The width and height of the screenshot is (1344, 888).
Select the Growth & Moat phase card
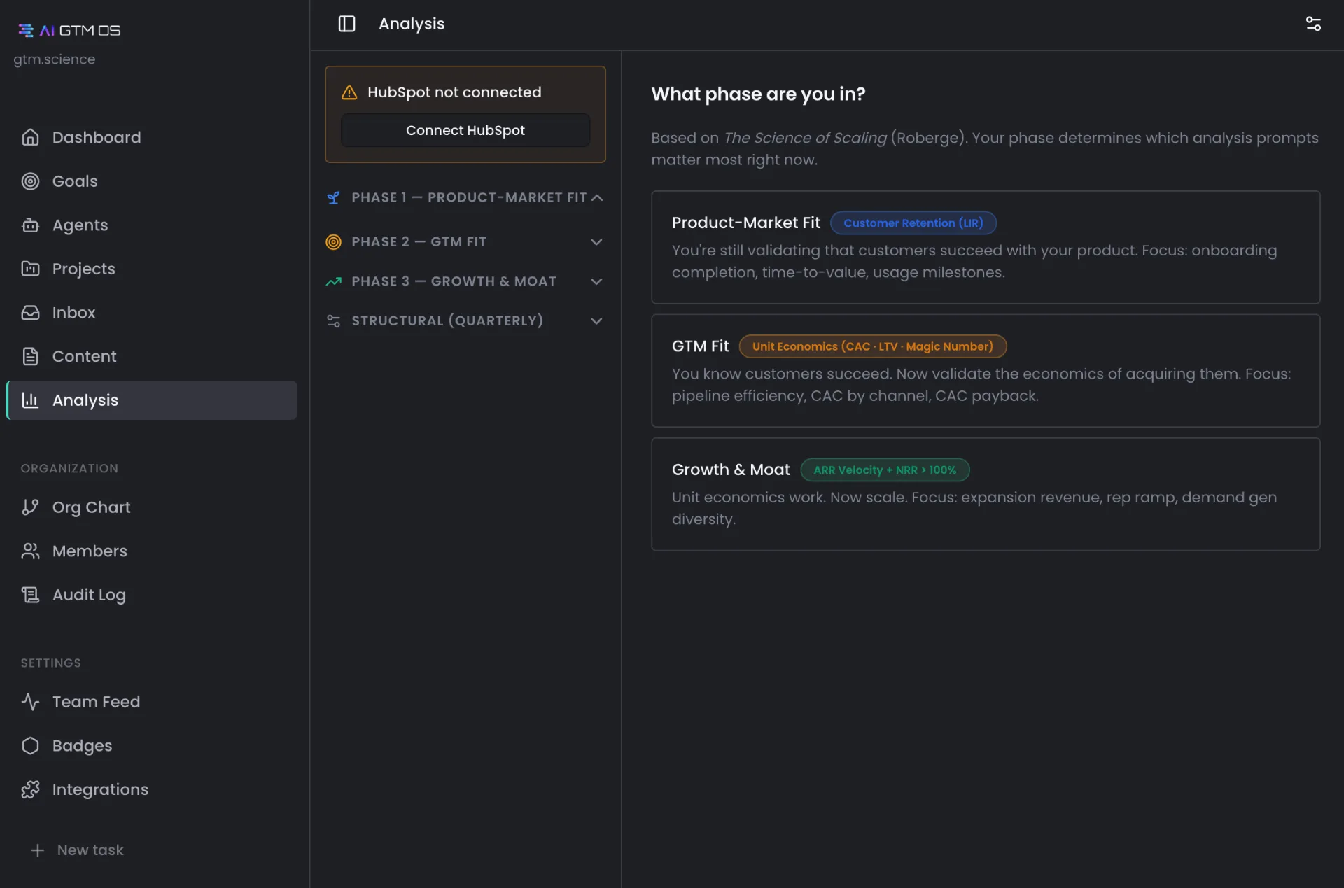[x=986, y=494]
